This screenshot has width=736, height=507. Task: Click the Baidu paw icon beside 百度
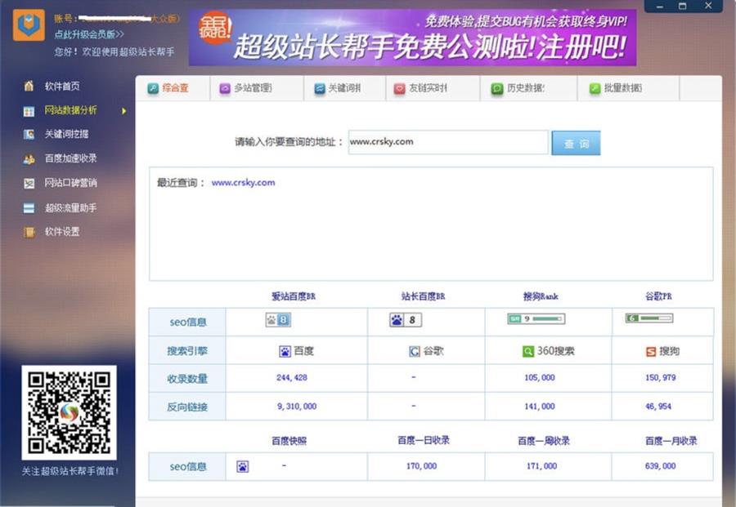point(285,351)
